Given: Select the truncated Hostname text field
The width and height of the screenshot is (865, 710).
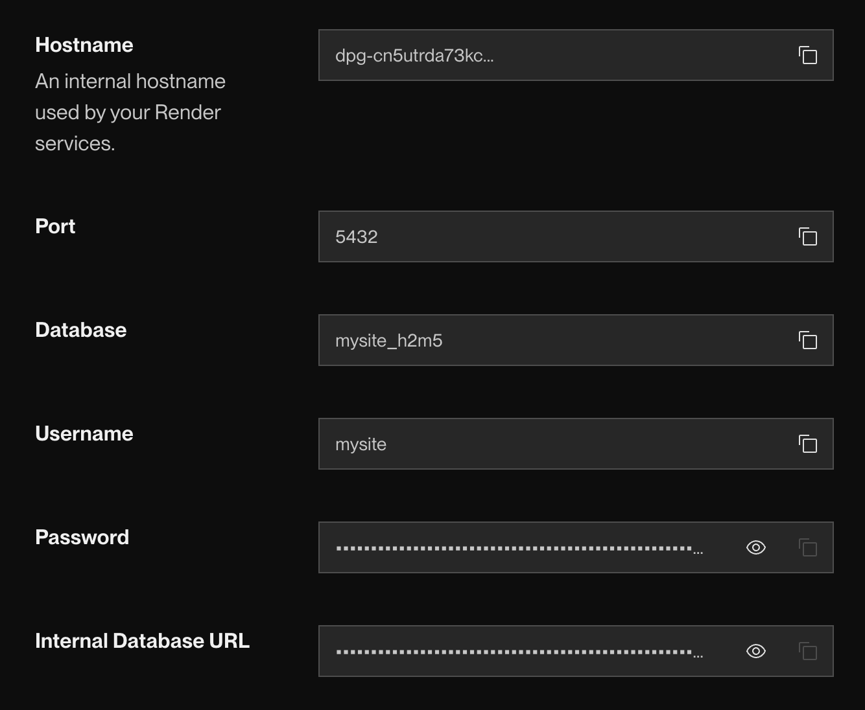Looking at the screenshot, I should click(519, 56).
